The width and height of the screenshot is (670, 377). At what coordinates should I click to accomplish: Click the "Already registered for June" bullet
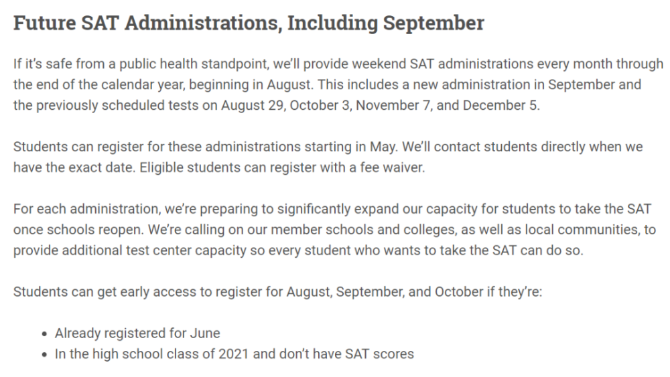(x=137, y=333)
